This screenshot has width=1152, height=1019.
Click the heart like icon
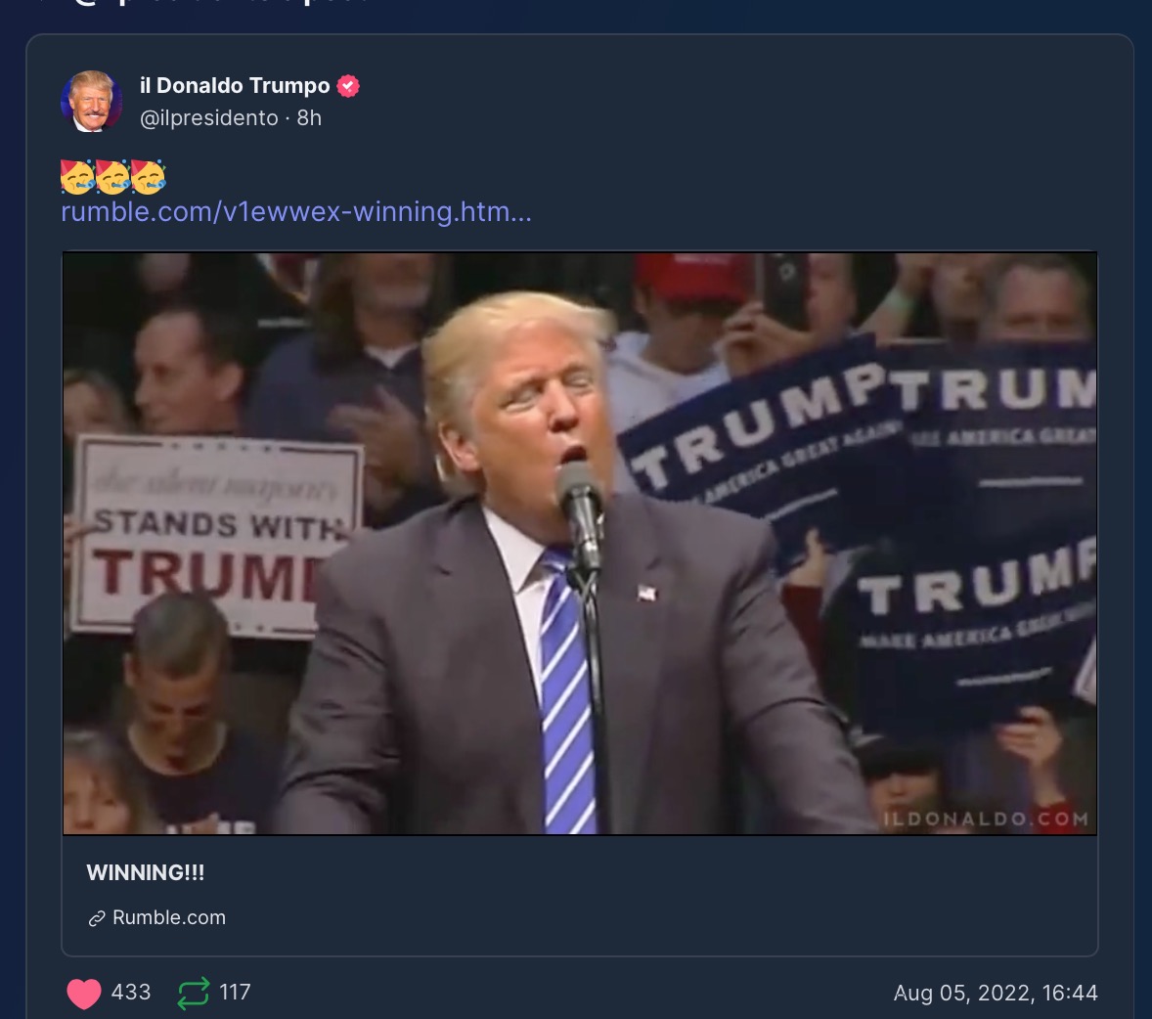tap(84, 994)
